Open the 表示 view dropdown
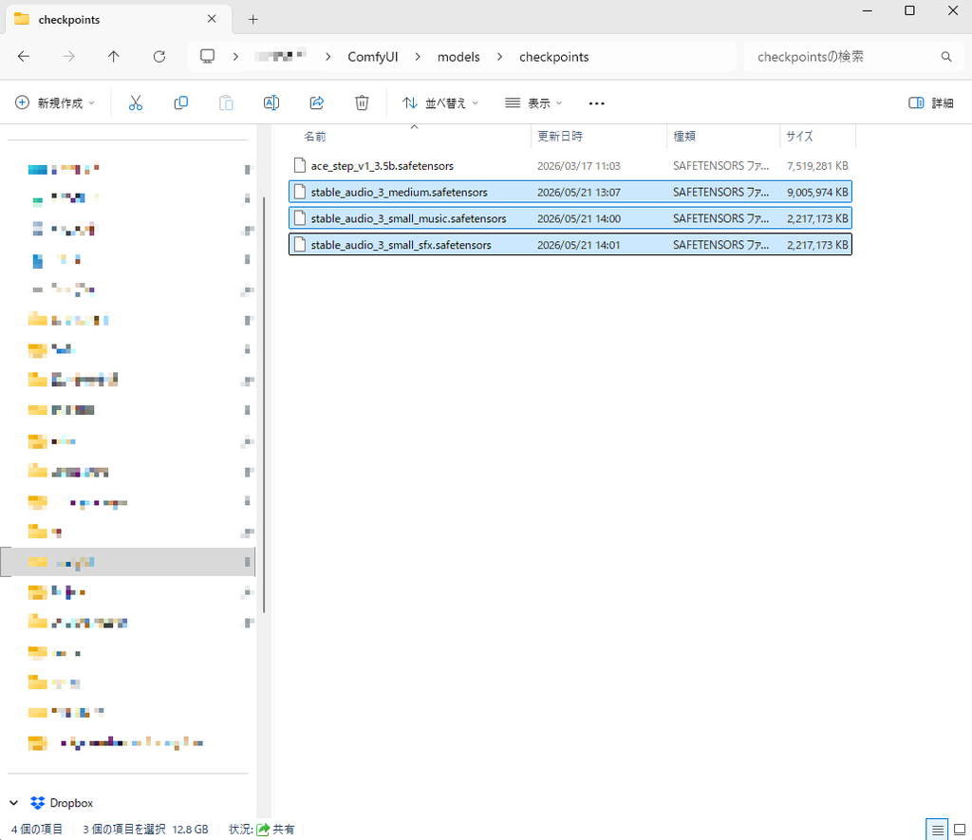This screenshot has height=840, width=972. coord(533,103)
